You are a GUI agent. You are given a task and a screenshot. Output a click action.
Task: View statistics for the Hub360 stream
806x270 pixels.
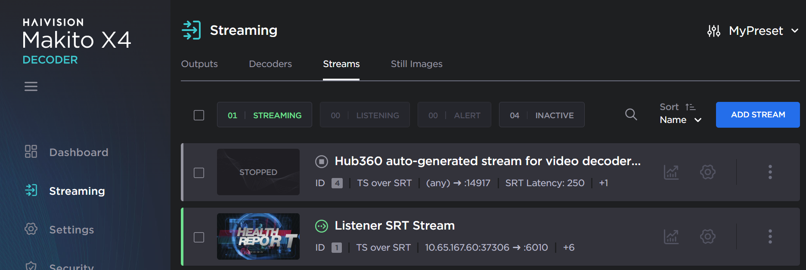click(671, 172)
